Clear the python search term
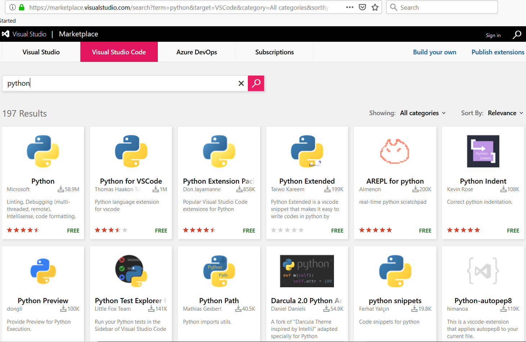This screenshot has height=342, width=526. (241, 84)
